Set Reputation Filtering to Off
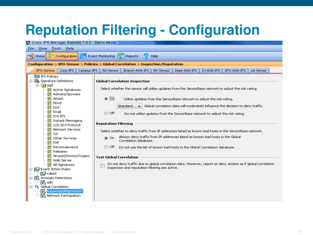 tap(106, 147)
